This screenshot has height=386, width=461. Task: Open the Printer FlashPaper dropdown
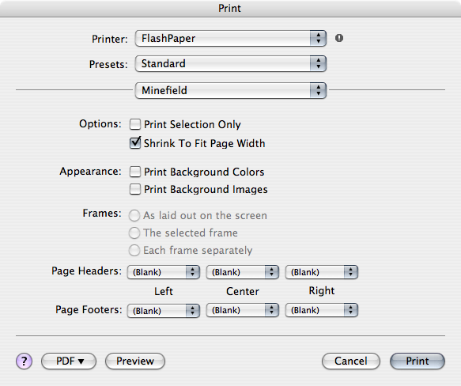click(x=231, y=38)
